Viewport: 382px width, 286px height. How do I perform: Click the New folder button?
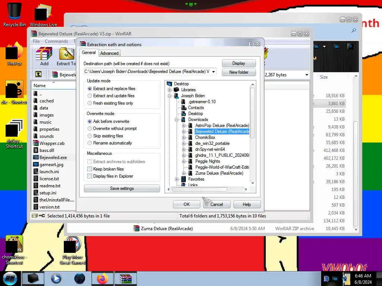(238, 72)
